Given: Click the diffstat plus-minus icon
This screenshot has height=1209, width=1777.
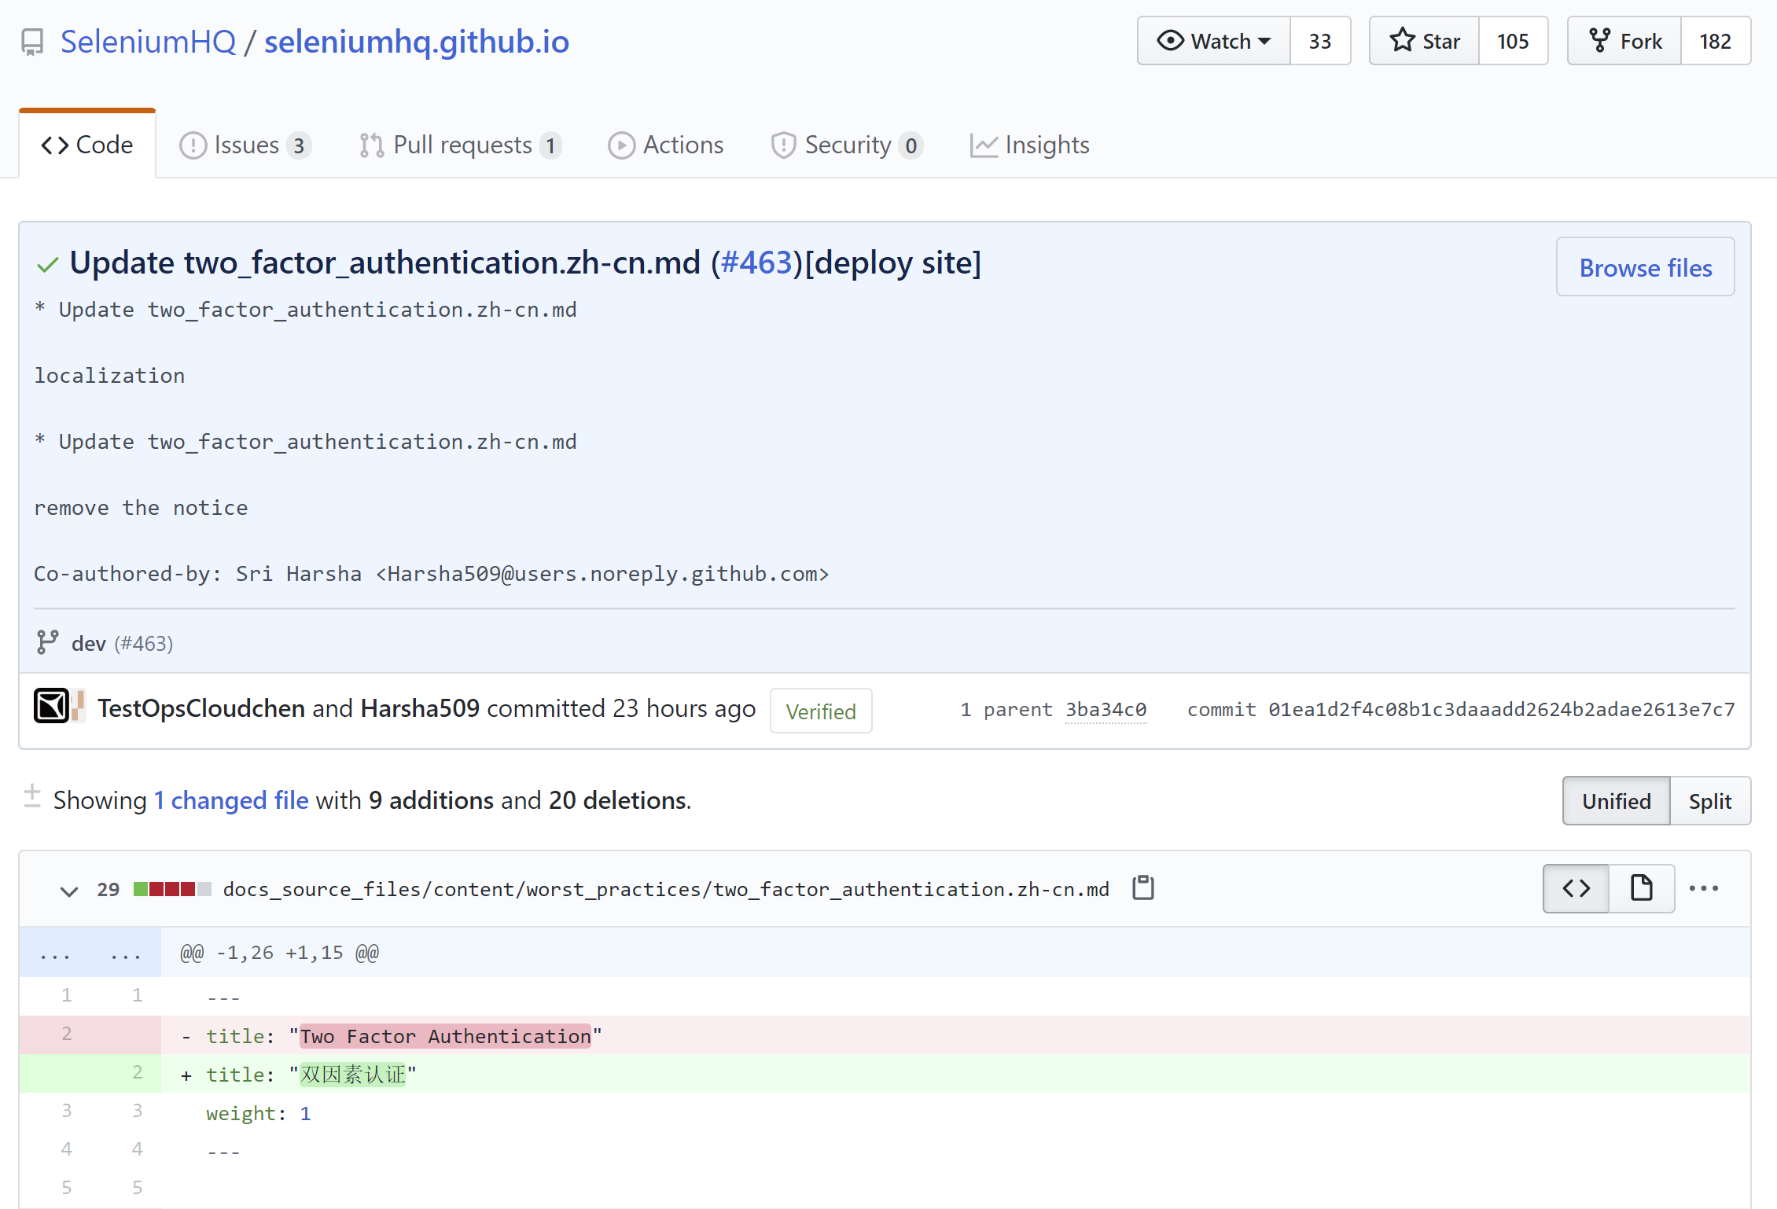Looking at the screenshot, I should (x=32, y=796).
